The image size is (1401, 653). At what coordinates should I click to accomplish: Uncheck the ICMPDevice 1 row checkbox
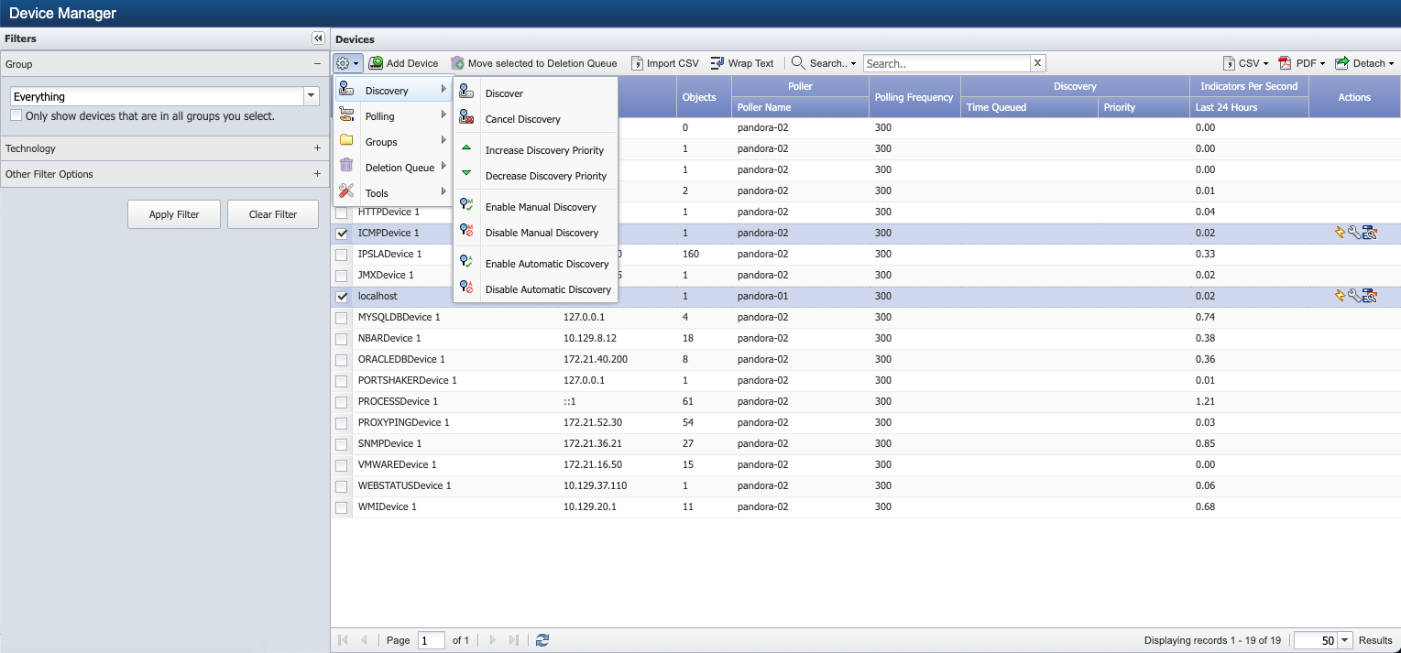tap(342, 234)
